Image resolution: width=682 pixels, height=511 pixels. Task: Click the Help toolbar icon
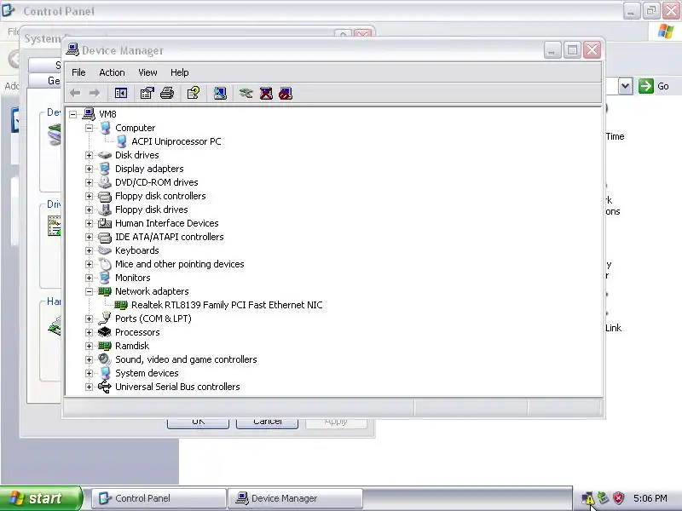click(x=194, y=93)
